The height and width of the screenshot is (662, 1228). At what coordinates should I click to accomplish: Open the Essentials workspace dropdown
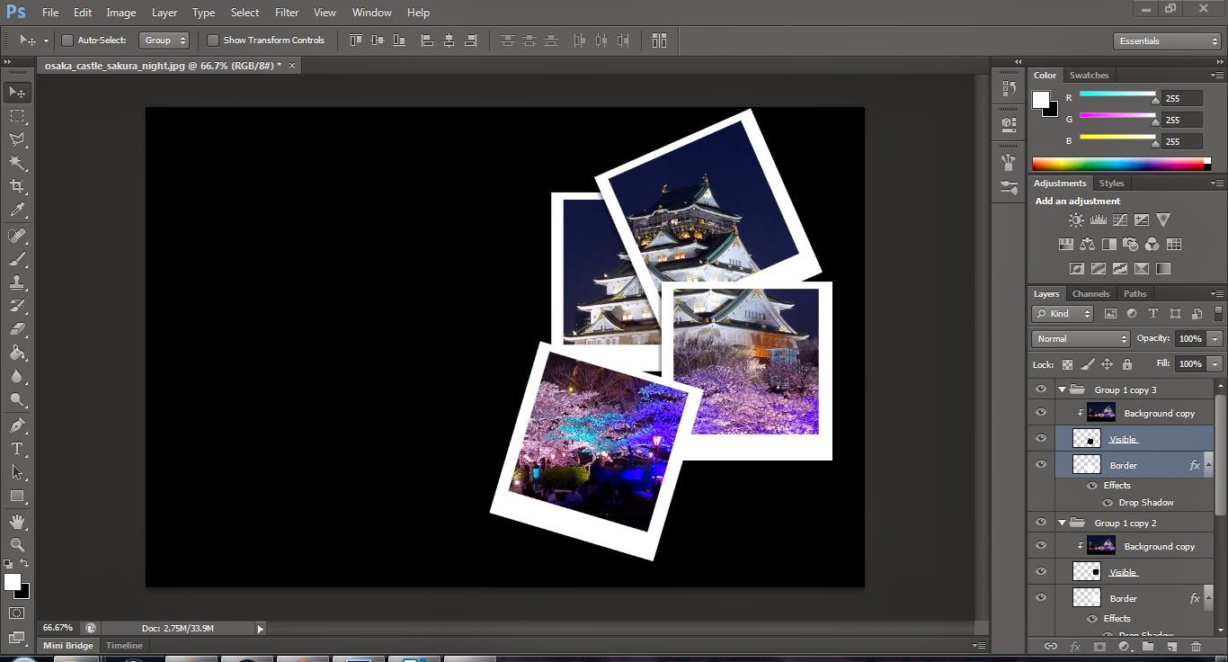[1167, 41]
